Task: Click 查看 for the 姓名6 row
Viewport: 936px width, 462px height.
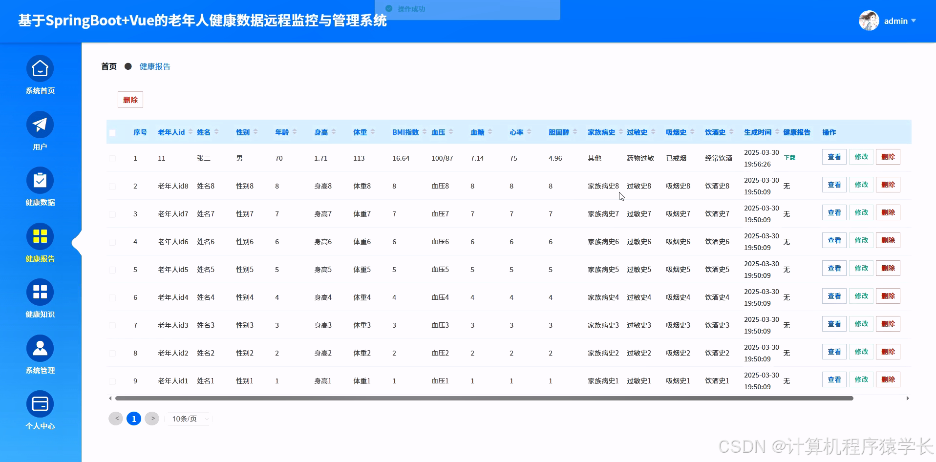Action: click(834, 240)
